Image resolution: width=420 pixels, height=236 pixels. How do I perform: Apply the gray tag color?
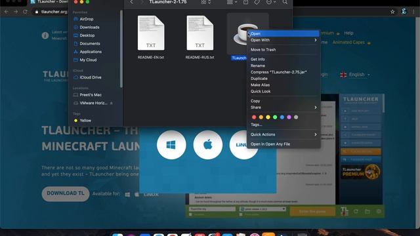tap(296, 117)
